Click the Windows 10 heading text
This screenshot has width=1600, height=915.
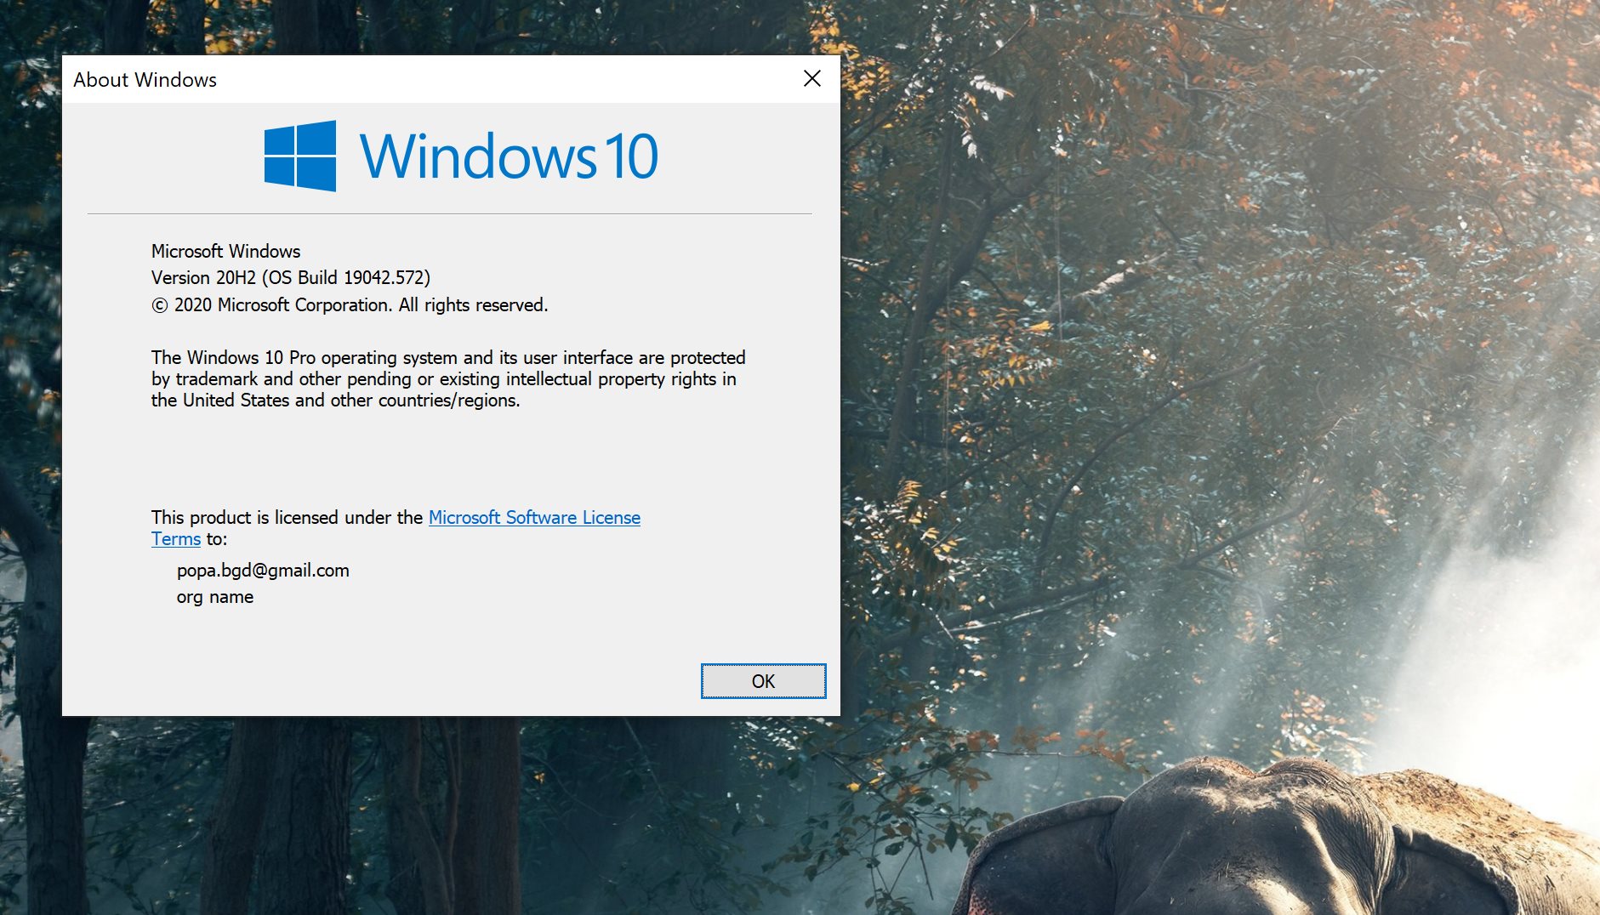[x=510, y=156]
